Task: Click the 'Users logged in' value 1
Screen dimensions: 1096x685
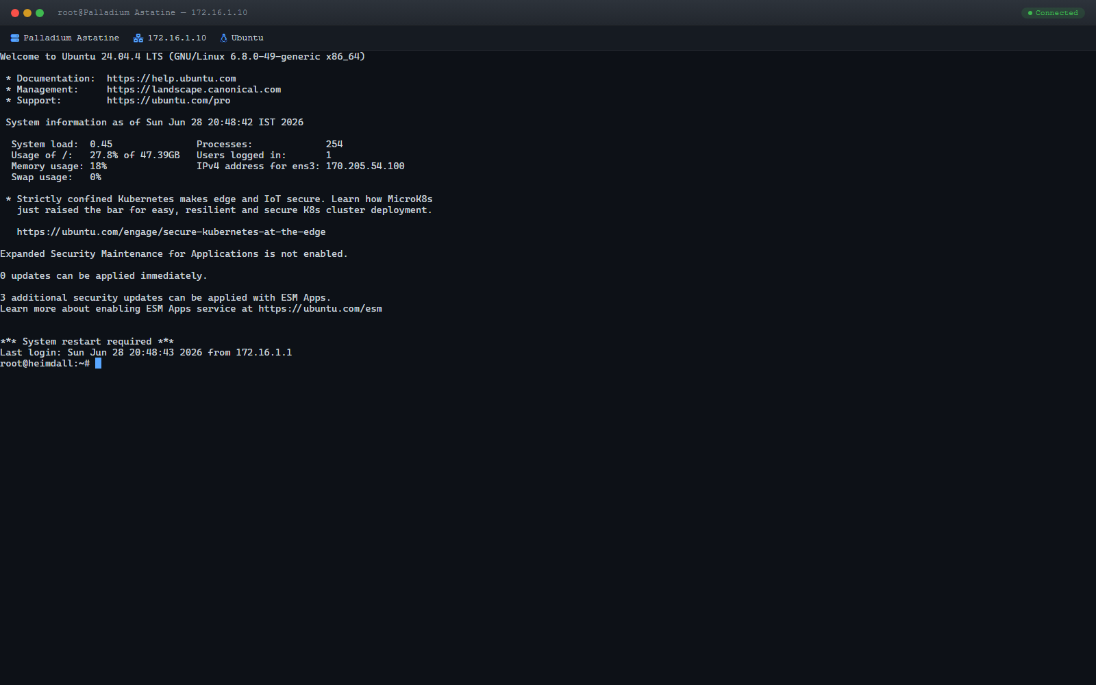Action: (x=328, y=155)
